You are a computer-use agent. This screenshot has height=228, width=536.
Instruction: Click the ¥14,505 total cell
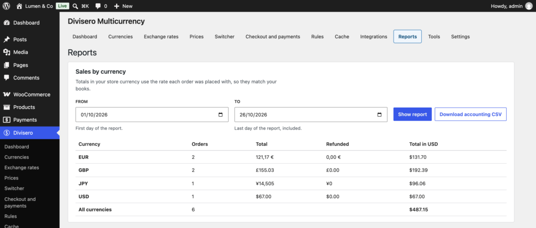265,183
